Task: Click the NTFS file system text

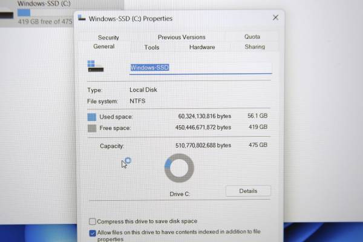Action: click(x=137, y=101)
